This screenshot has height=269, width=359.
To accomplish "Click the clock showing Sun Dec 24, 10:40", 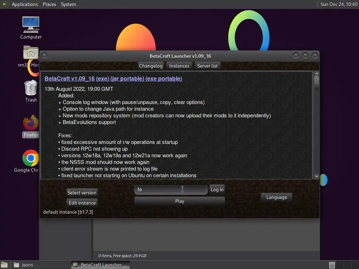I will click(339, 4).
